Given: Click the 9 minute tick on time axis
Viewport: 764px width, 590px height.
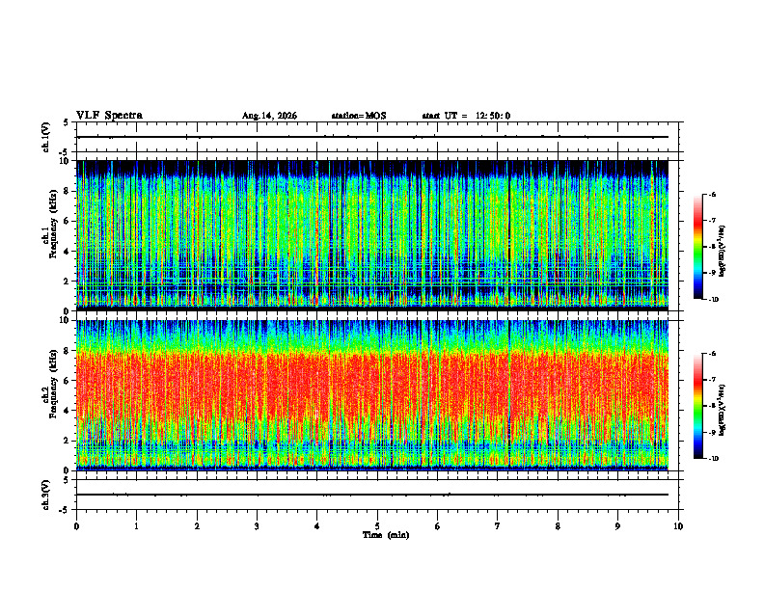Looking at the screenshot, I should pyautogui.click(x=617, y=526).
